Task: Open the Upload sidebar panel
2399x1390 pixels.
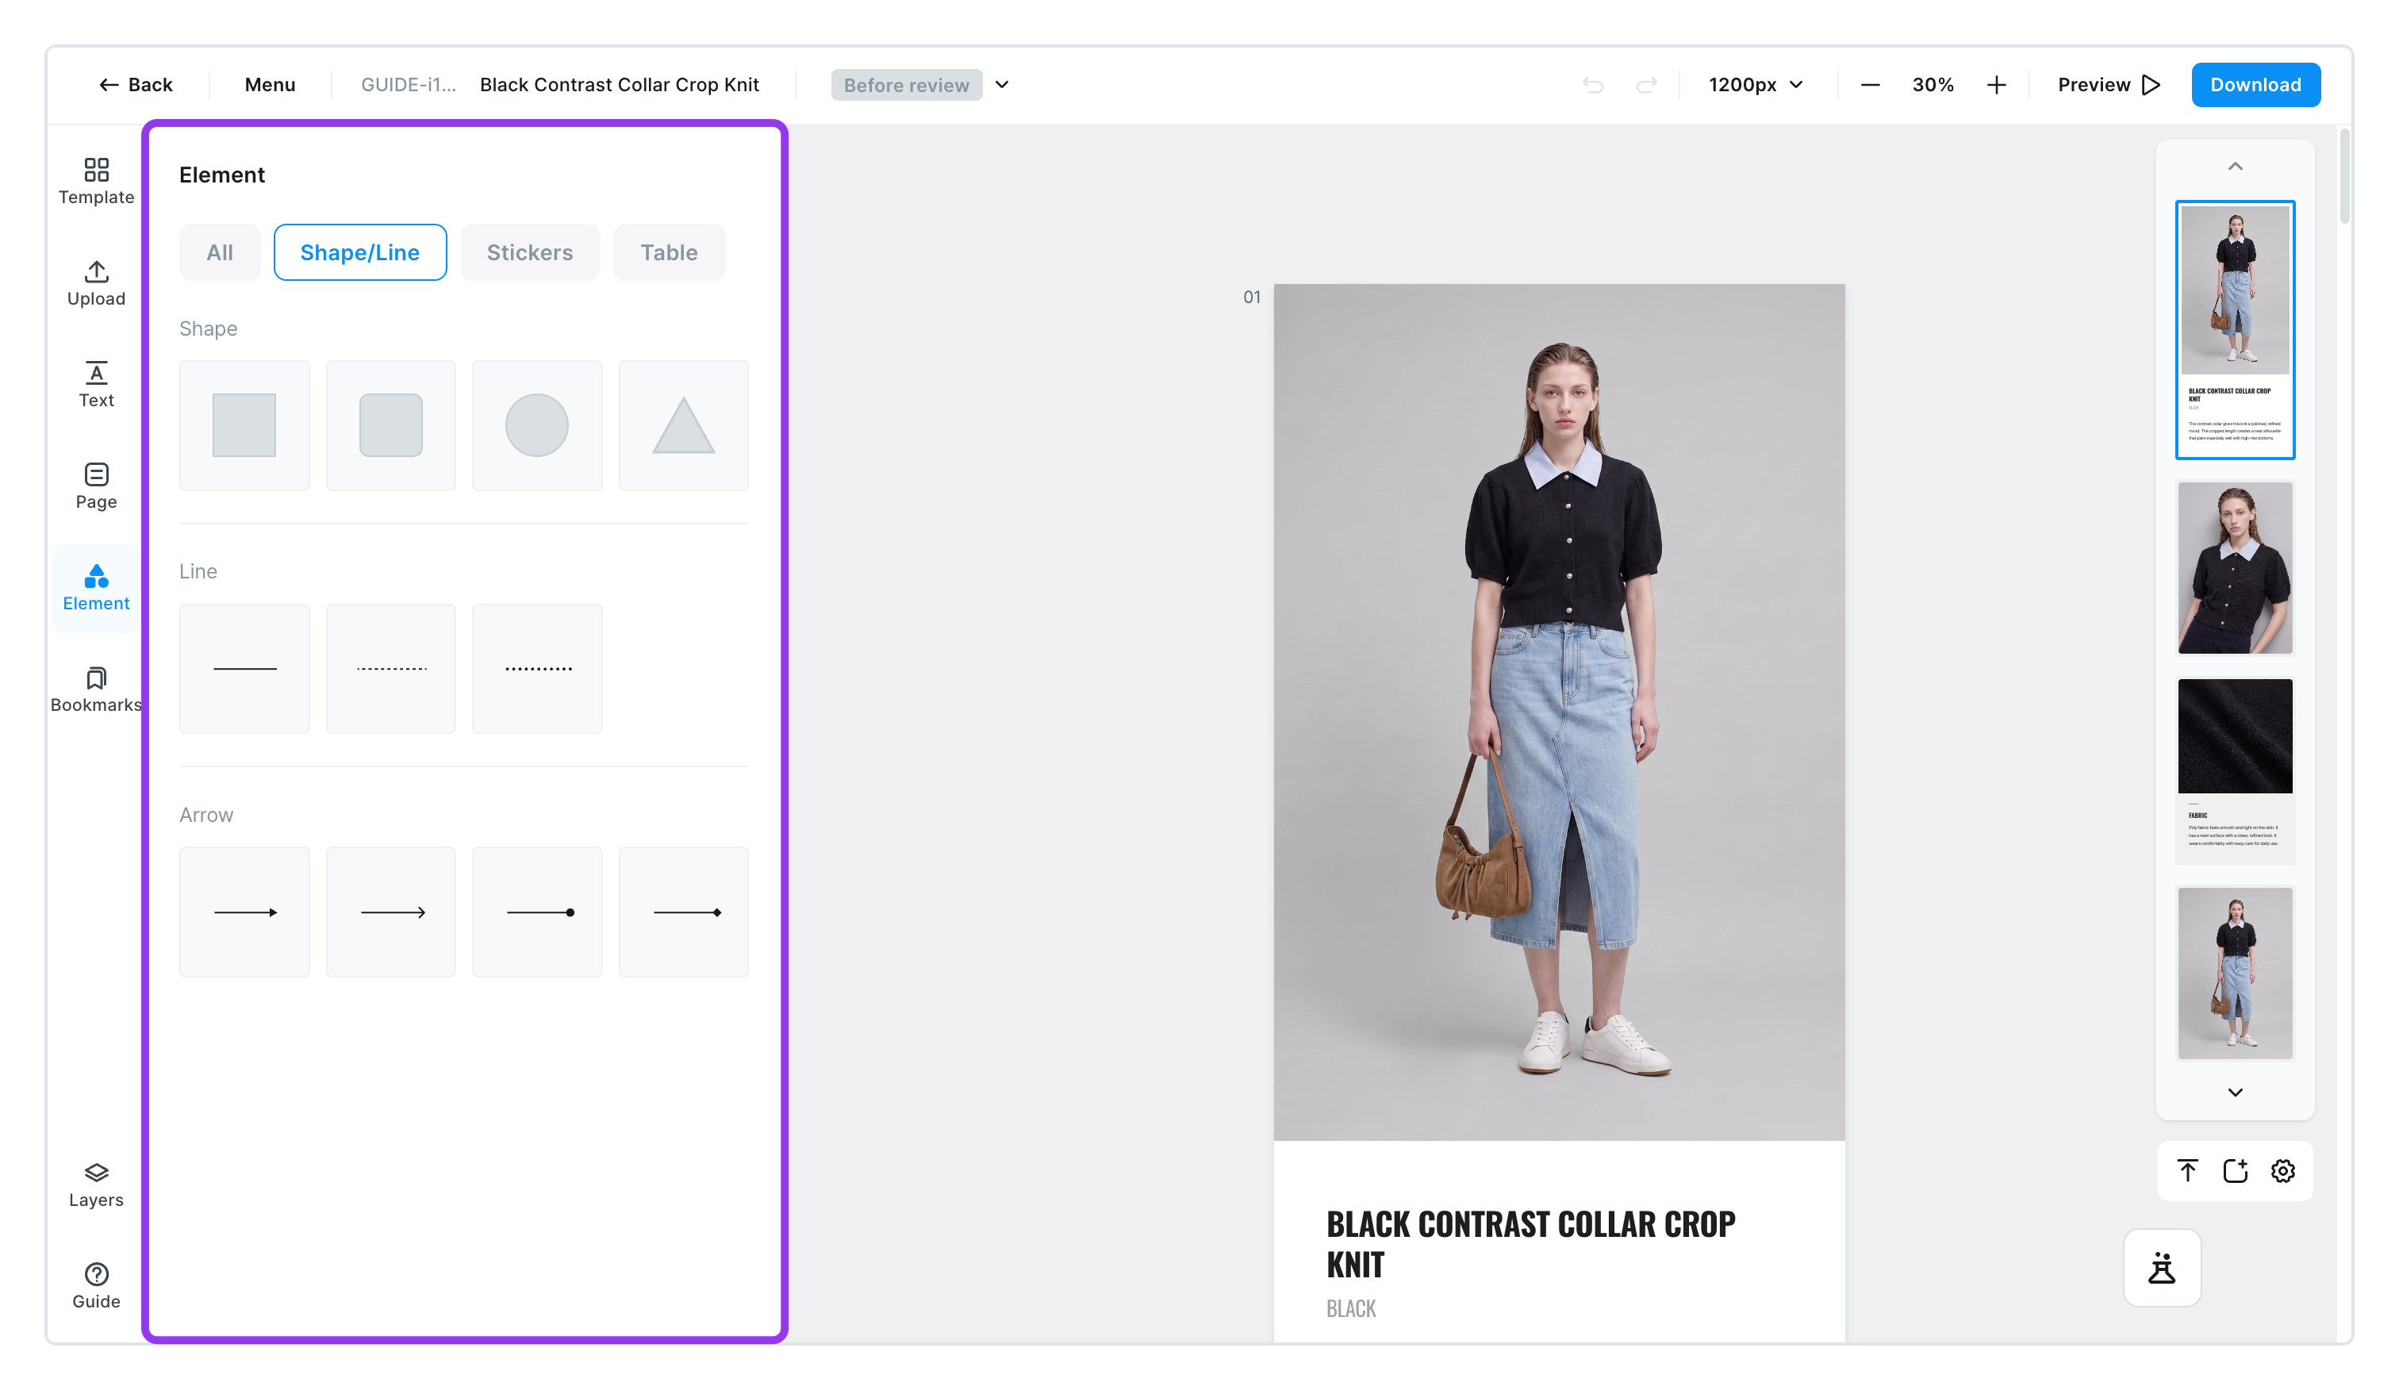Action: click(96, 284)
